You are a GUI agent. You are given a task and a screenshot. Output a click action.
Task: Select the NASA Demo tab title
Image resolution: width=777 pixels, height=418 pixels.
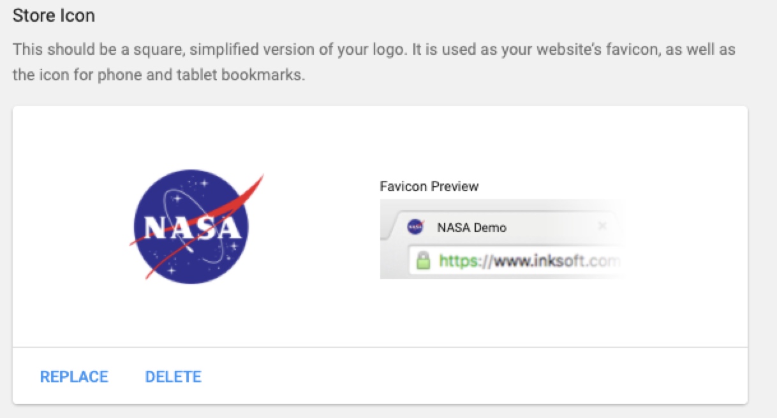pos(471,227)
